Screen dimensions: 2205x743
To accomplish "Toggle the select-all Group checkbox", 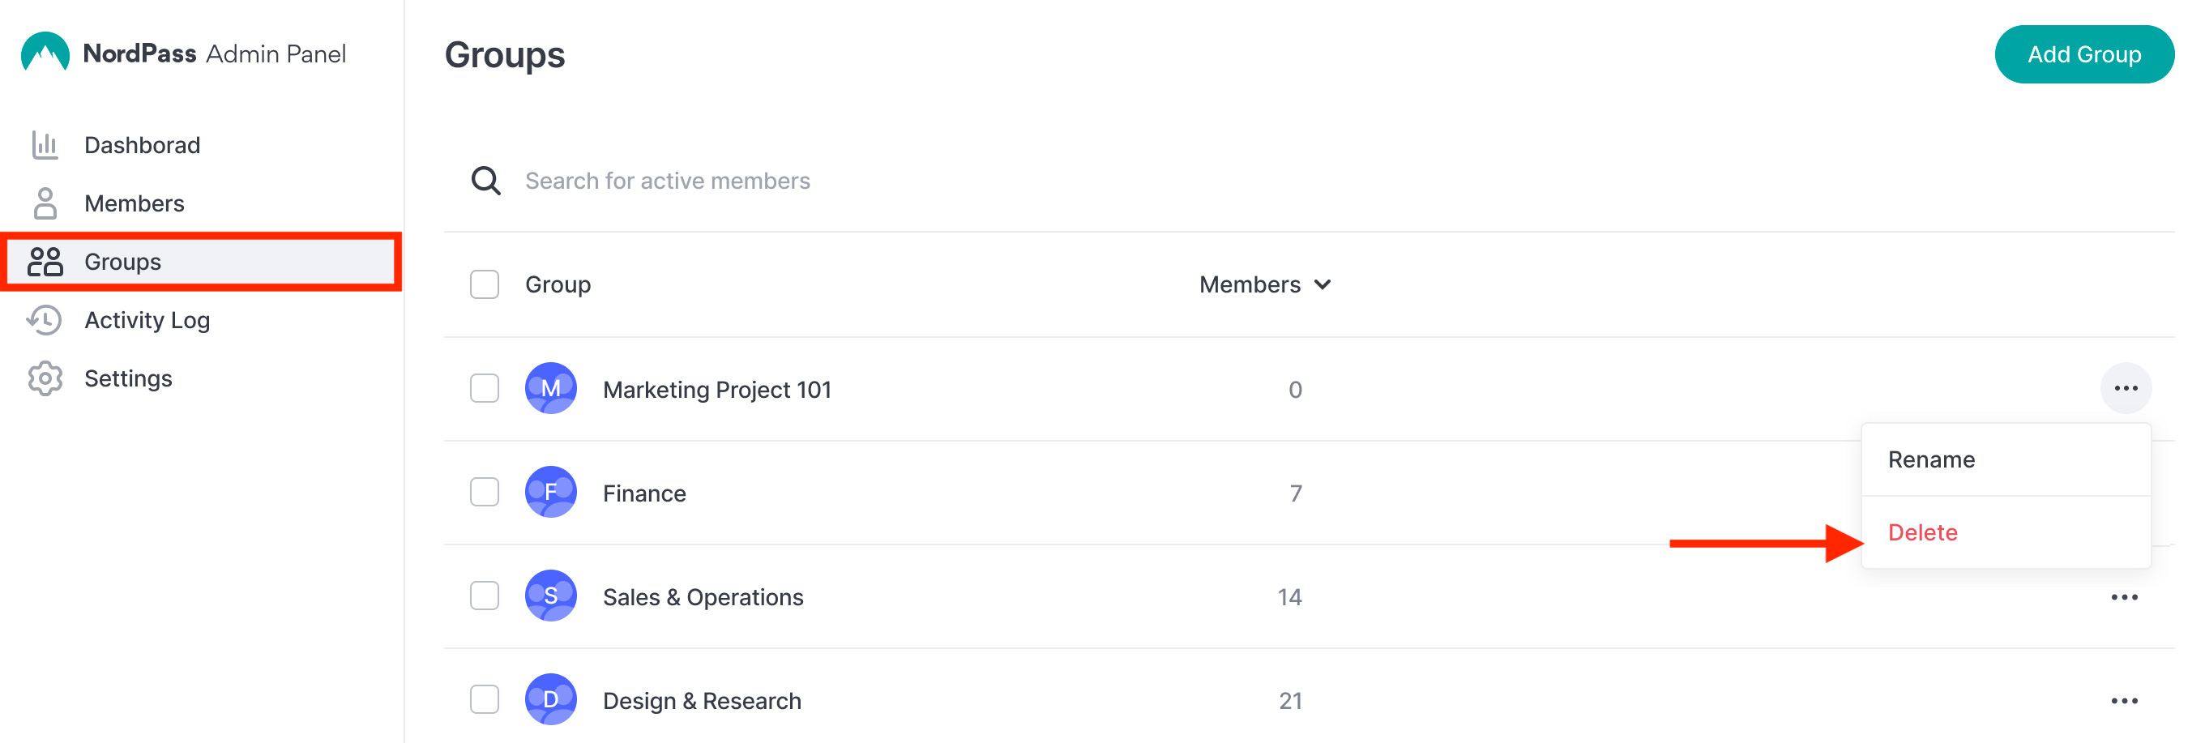I will click(485, 284).
